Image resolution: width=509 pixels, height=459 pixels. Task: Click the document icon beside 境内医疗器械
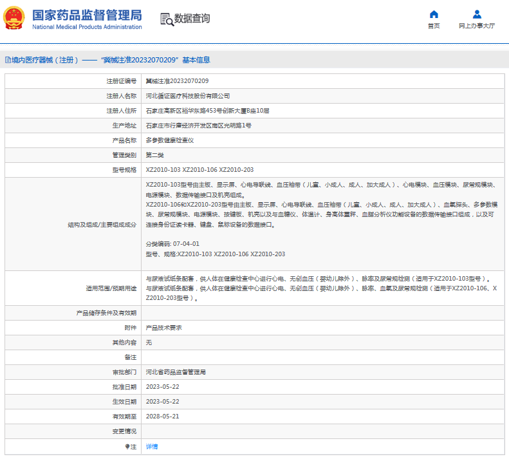pos(8,60)
